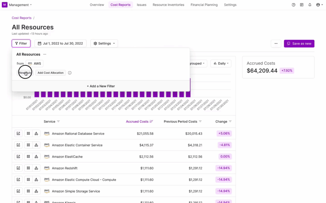Click the Change column header
This screenshot has width=326, height=203.
coord(221,121)
